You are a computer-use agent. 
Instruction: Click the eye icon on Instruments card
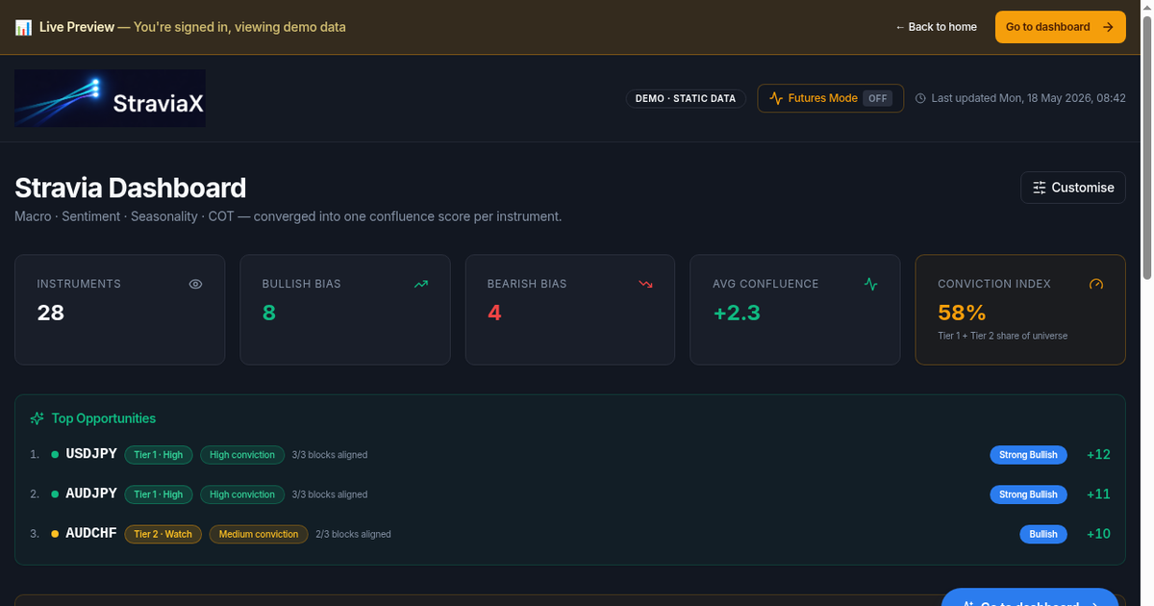click(195, 284)
